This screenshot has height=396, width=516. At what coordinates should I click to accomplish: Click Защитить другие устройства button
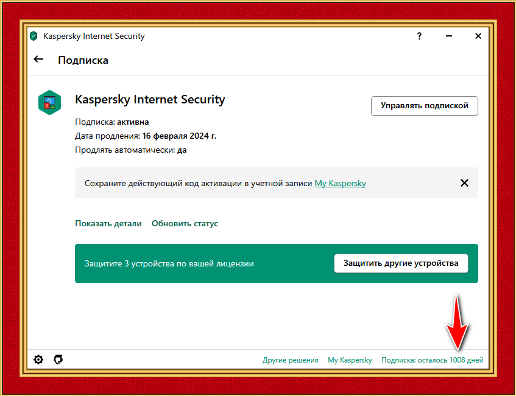401,263
